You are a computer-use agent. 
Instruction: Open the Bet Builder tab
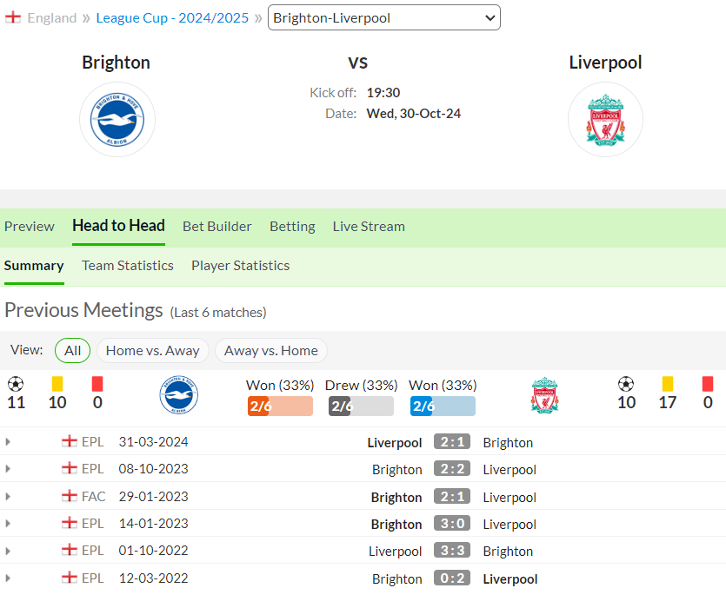tap(217, 227)
